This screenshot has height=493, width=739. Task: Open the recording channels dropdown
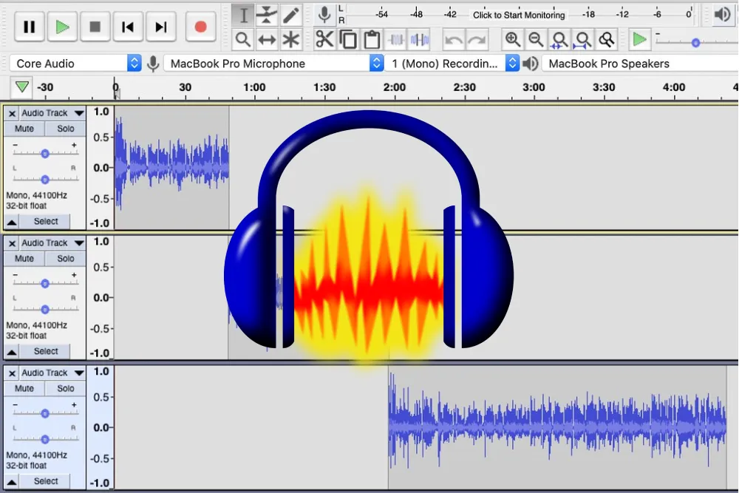click(452, 64)
